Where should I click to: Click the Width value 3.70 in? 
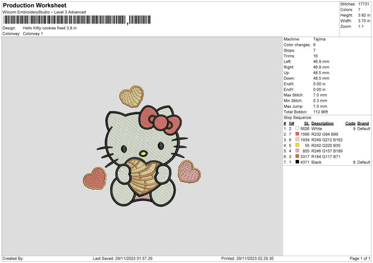pyautogui.click(x=364, y=21)
